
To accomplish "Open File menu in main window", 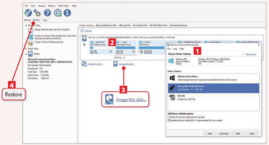I will pyautogui.click(x=26, y=6).
